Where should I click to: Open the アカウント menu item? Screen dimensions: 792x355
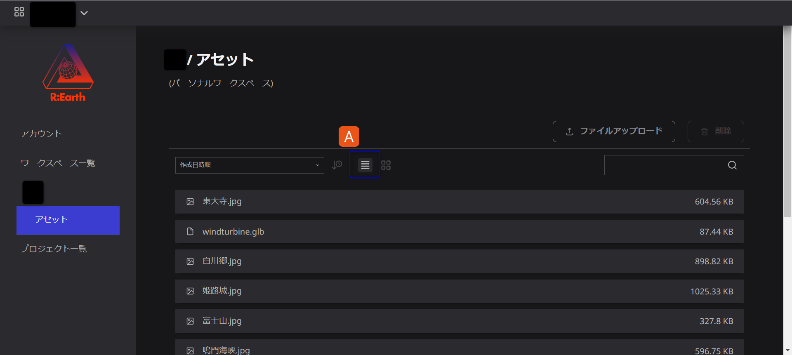[x=41, y=134]
